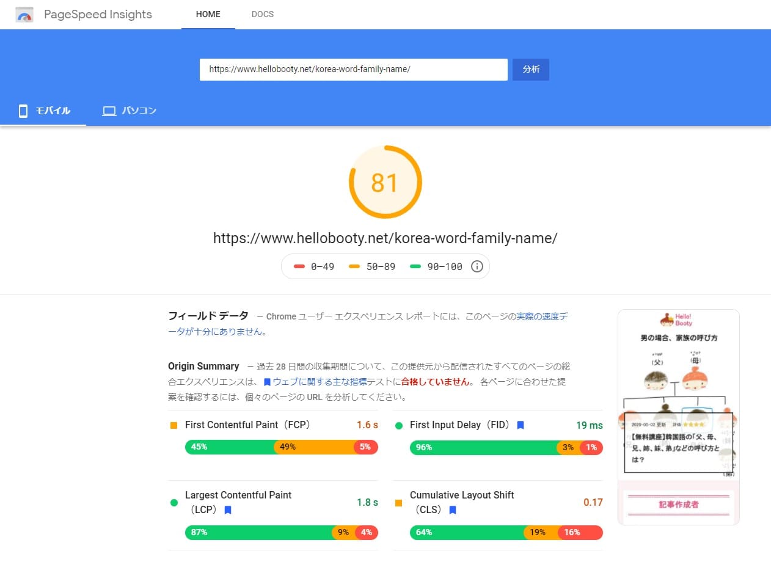Click the circular 81 score gauge
771x562 pixels.
click(385, 182)
